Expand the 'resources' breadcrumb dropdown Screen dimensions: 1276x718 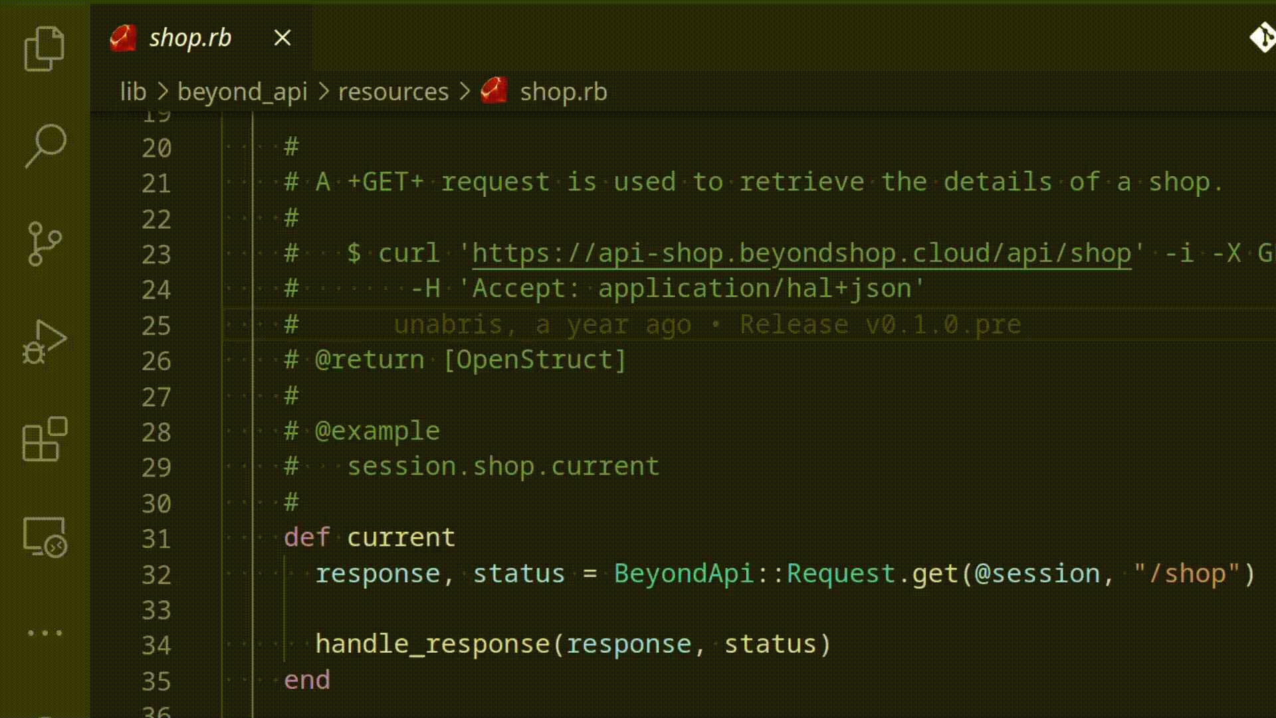(393, 91)
